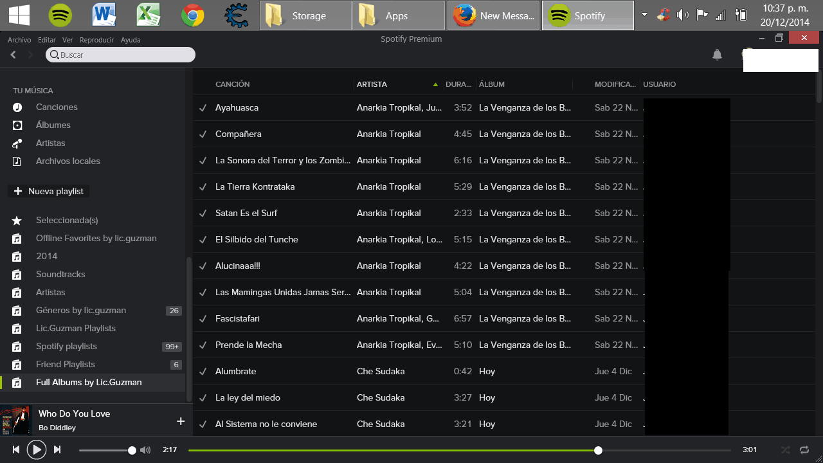Uncheck the Satan Es el Surf checkmark
Viewport: 823px width, 463px height.
coord(203,213)
